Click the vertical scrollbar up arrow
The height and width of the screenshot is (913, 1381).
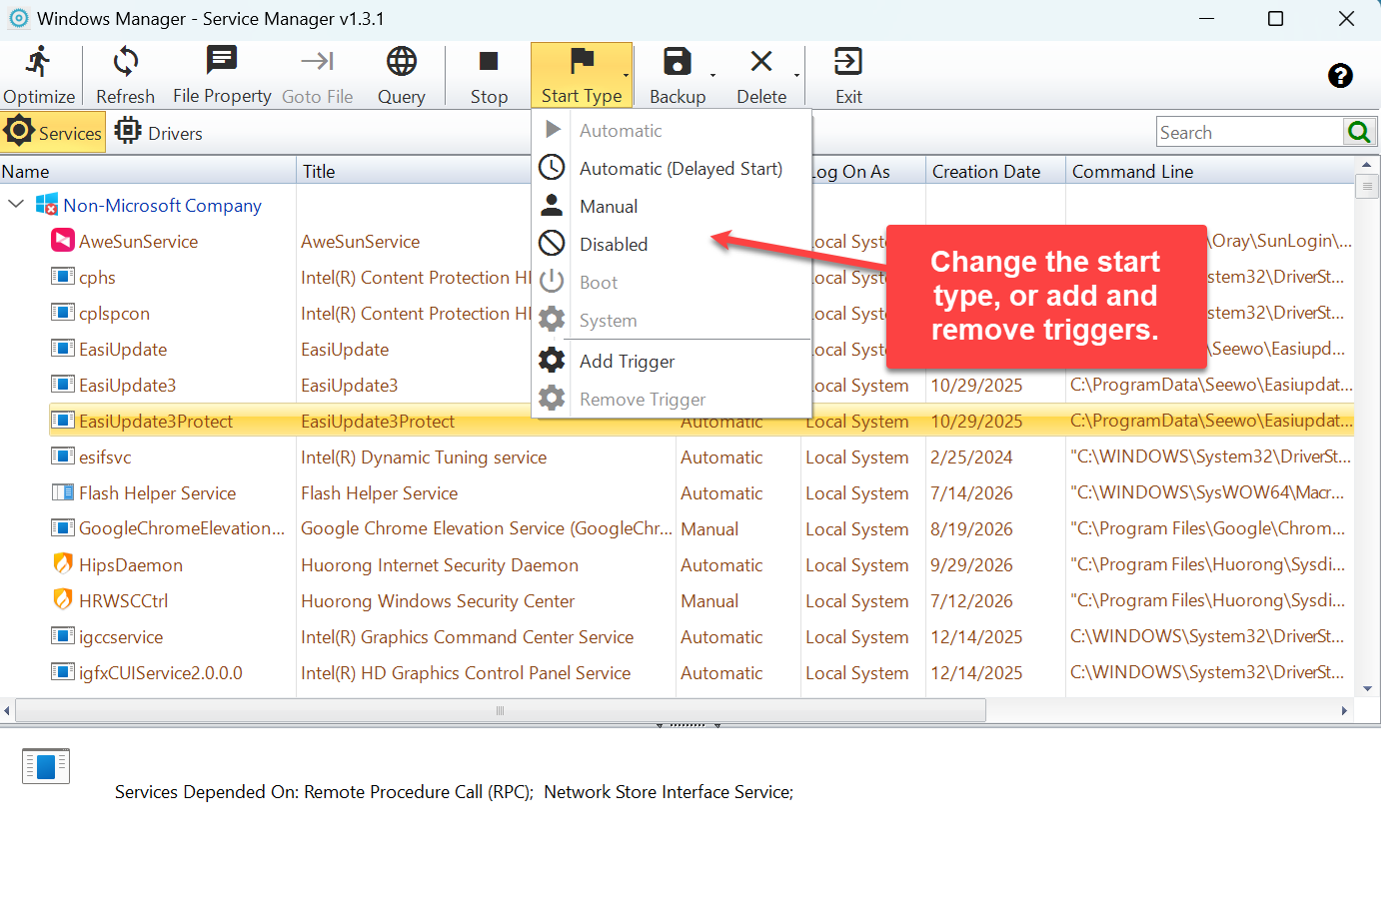1367,164
